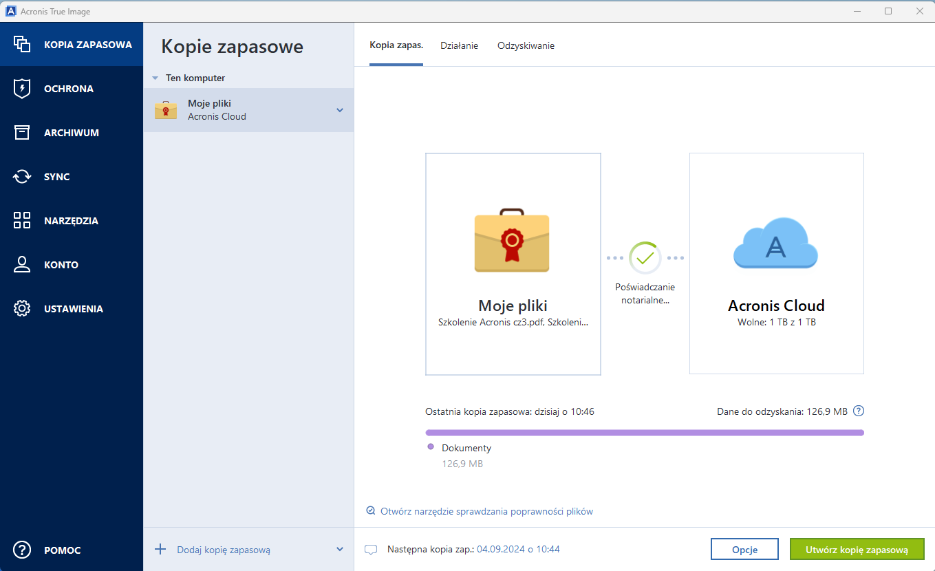Click the Konto person icon
Screen dimensions: 935x571
22,264
